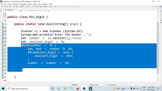Screen dimensions: 162x91
Task: Click the Debug toolbar icon
Action: (33, 7)
